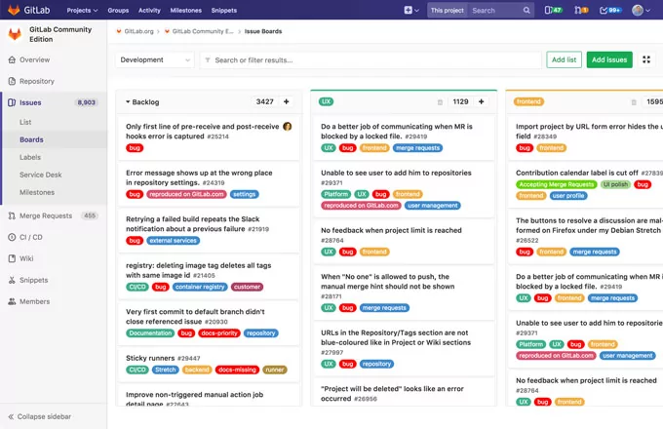Image resolution: width=663 pixels, height=429 pixels.
Task: Click 'Stretch' label on Sticky runners
Action: point(165,370)
